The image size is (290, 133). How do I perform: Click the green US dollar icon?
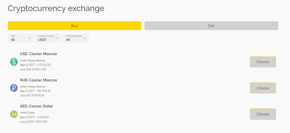point(14,62)
